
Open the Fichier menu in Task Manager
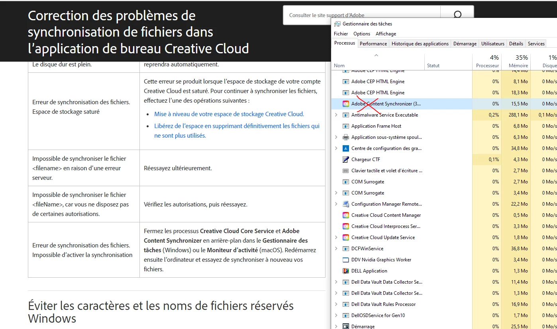[x=341, y=34]
